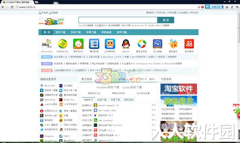Open 单机游戏 in teal navigation bar
The image size is (240, 143).
[106, 32]
